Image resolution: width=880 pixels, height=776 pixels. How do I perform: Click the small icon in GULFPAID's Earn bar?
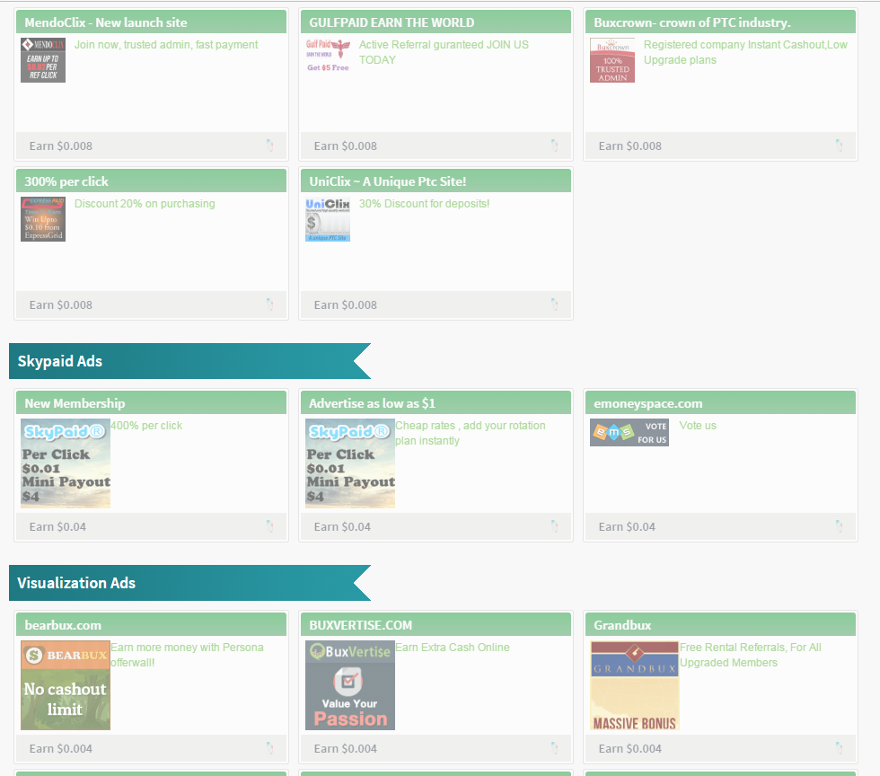pyautogui.click(x=555, y=145)
